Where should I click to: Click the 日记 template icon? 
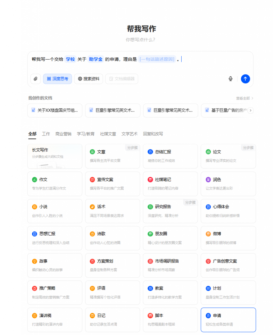tap(92, 316)
